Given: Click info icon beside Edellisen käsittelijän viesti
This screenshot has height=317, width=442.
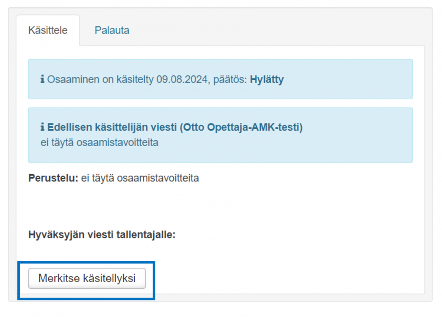Looking at the screenshot, I should (42, 128).
